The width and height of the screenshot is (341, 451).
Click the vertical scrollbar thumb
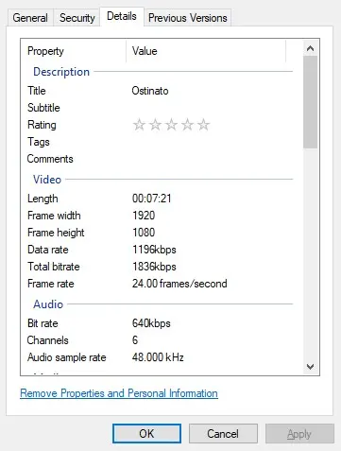(310, 102)
